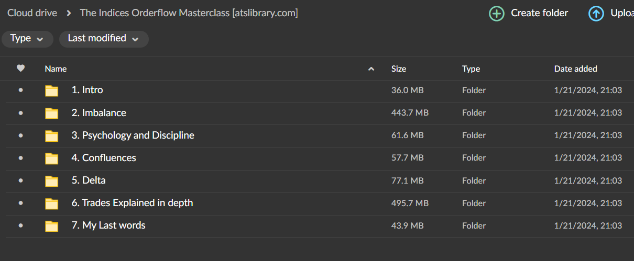The width and height of the screenshot is (634, 261).
Task: Click the Name column sort arrow
Action: point(371,69)
